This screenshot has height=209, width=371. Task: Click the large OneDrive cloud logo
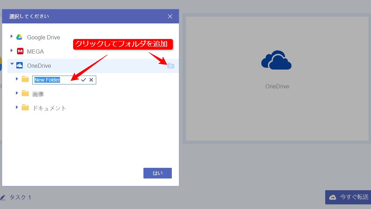click(x=276, y=60)
